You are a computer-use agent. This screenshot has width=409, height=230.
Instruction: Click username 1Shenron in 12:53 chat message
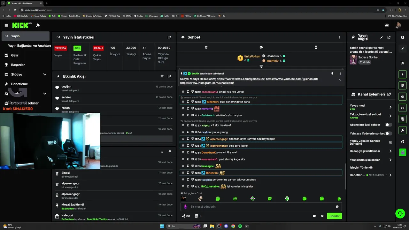[x=212, y=102]
